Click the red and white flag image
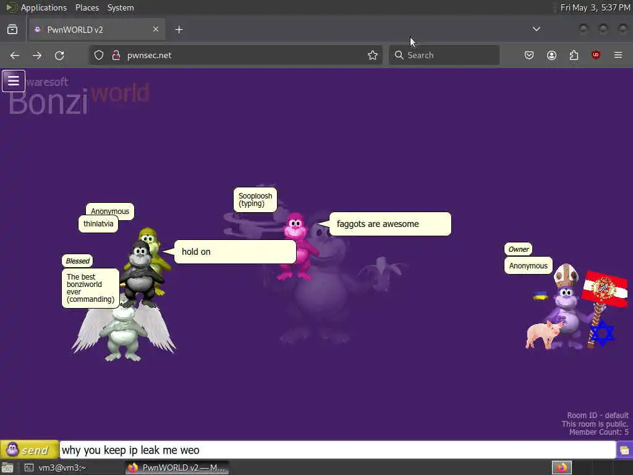 pyautogui.click(x=605, y=288)
